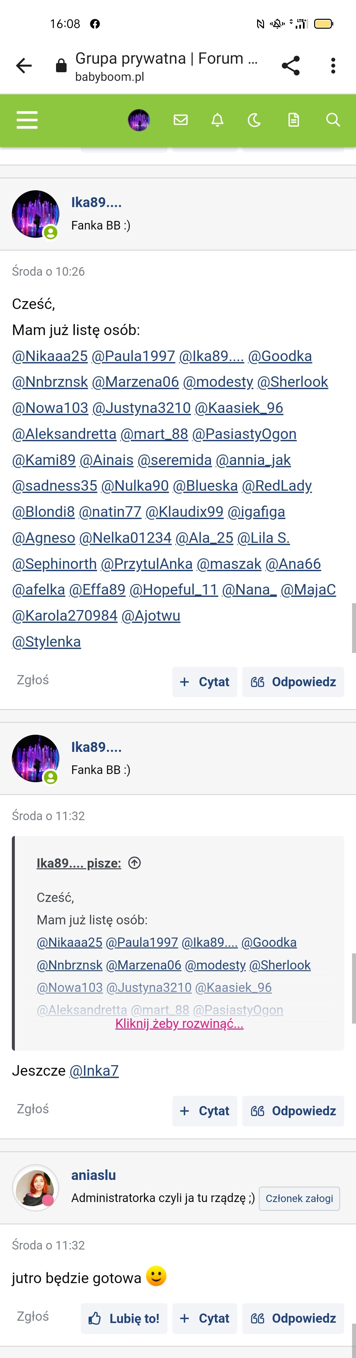
Task: Open forum search magnifier icon
Action: click(333, 120)
